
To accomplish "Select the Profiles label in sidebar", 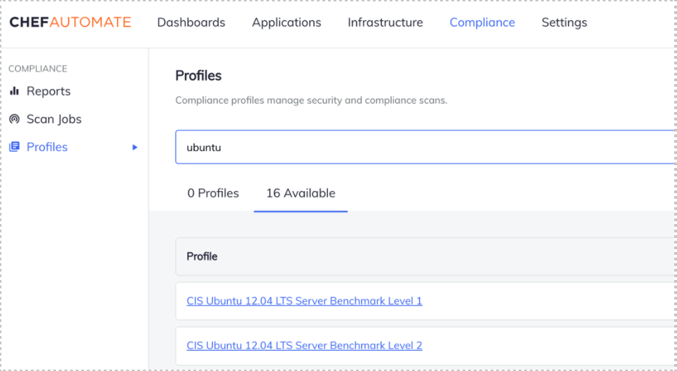I will coord(47,147).
